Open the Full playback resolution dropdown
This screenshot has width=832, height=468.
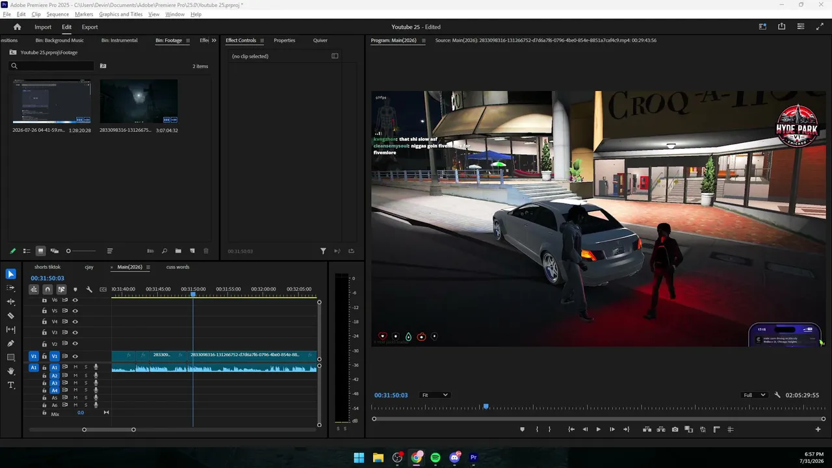pyautogui.click(x=755, y=395)
